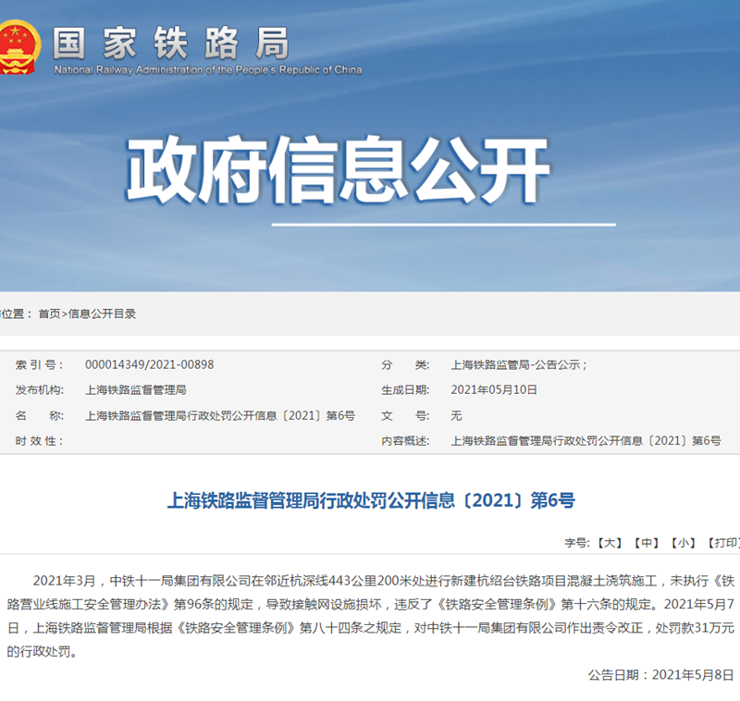
Task: Open the 国家铁路局 site title
Action: 170,43
